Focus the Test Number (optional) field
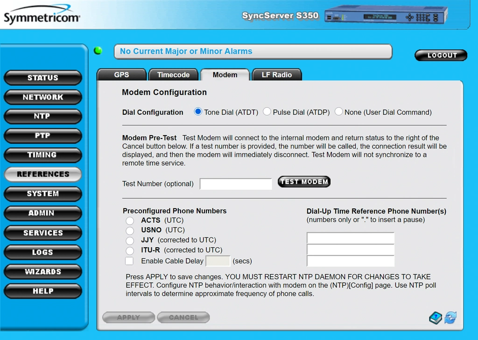 pyautogui.click(x=236, y=184)
